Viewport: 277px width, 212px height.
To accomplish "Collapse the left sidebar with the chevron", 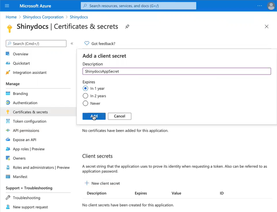I will (72, 44).
